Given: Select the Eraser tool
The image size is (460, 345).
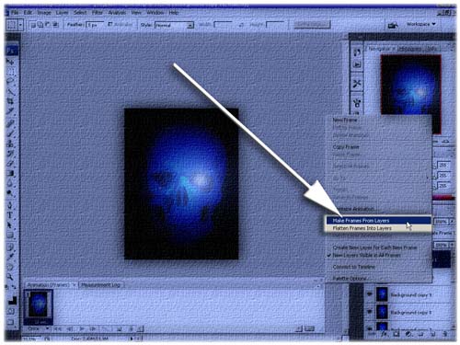Looking at the screenshot, I should pos(10,163).
